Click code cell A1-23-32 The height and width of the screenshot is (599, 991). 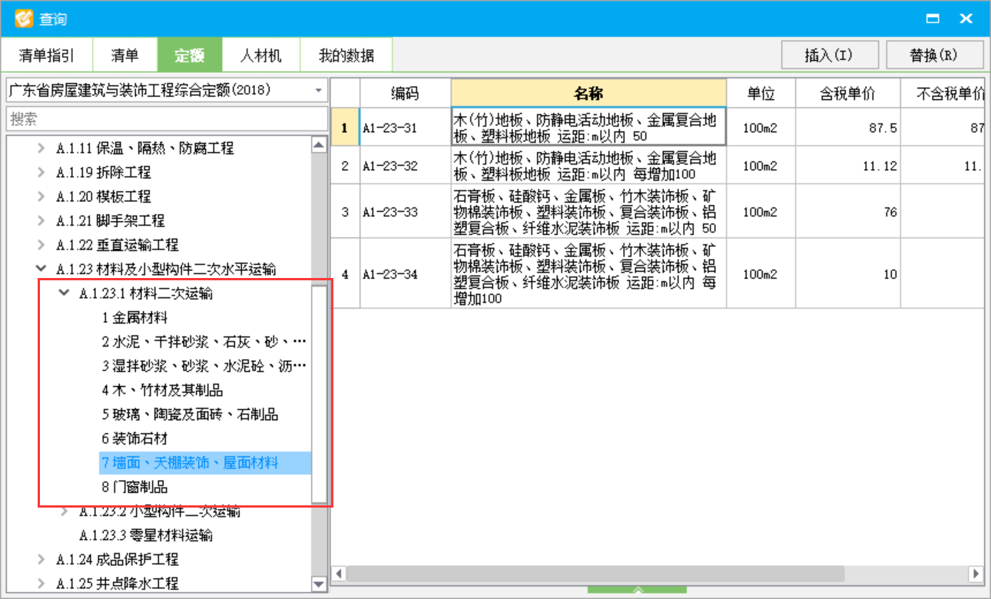pos(405,165)
